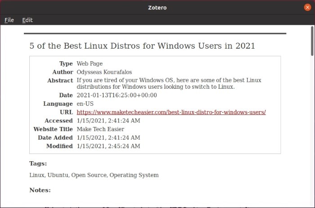Click the 'Web Page' type value
This screenshot has width=315, height=208.
90,63
